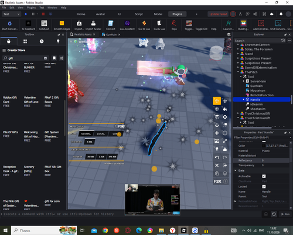Open the GunMain script tab
Screen dimensions: 293x235
pos(111,35)
